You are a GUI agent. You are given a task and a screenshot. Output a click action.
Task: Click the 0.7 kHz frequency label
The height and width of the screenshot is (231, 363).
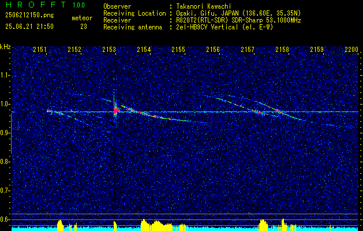[x=5, y=191]
